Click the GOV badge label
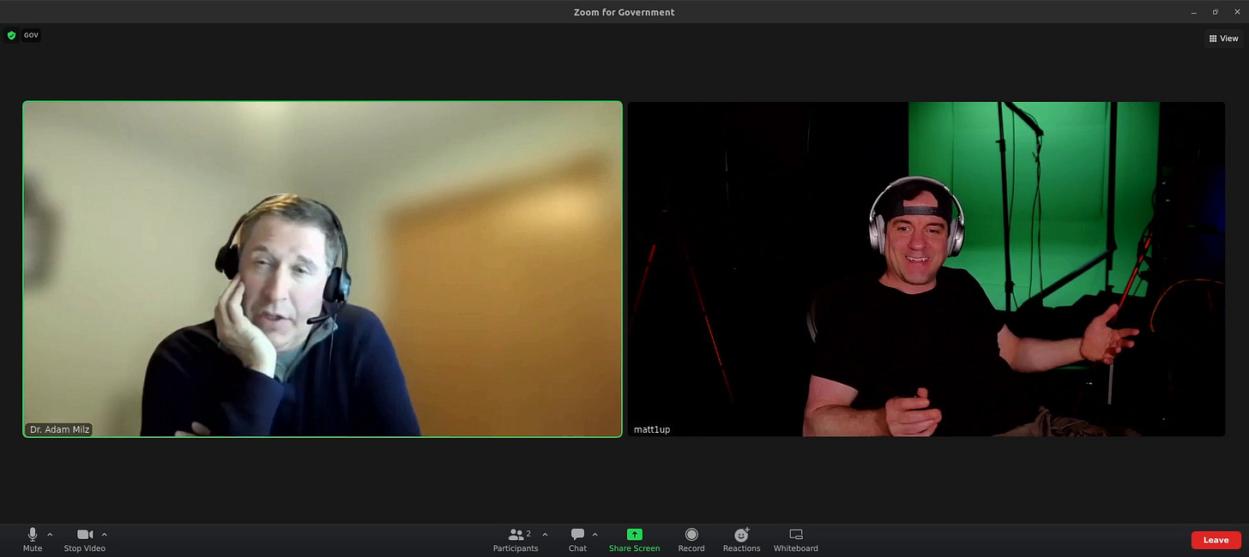This screenshot has height=557, width=1249. [31, 35]
